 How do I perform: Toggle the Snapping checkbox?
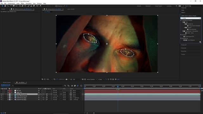click(56, 6)
